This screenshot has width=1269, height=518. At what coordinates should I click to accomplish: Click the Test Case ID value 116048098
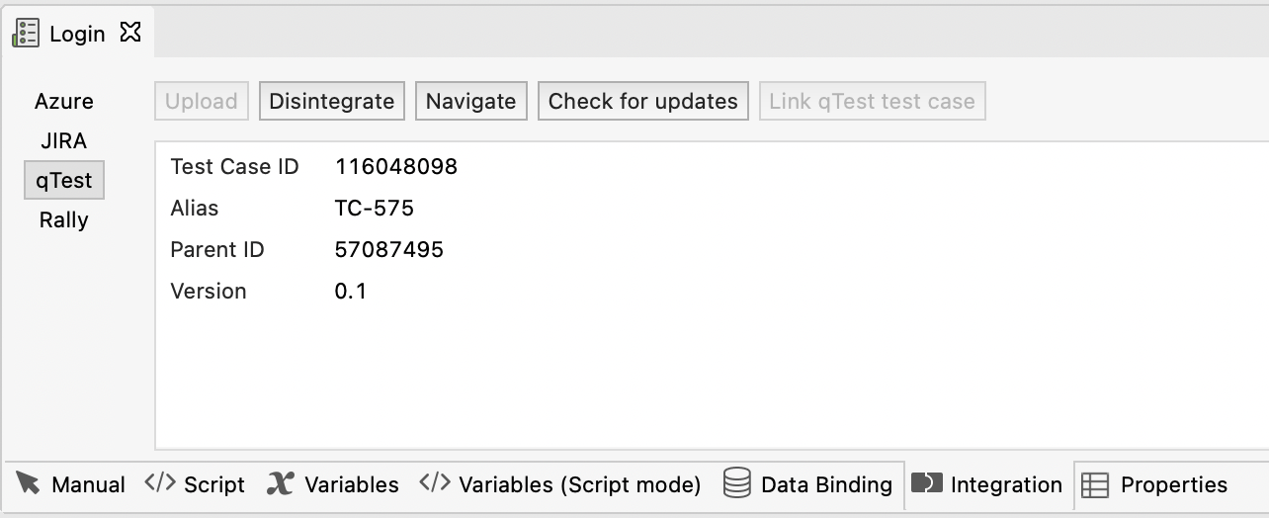(x=396, y=166)
